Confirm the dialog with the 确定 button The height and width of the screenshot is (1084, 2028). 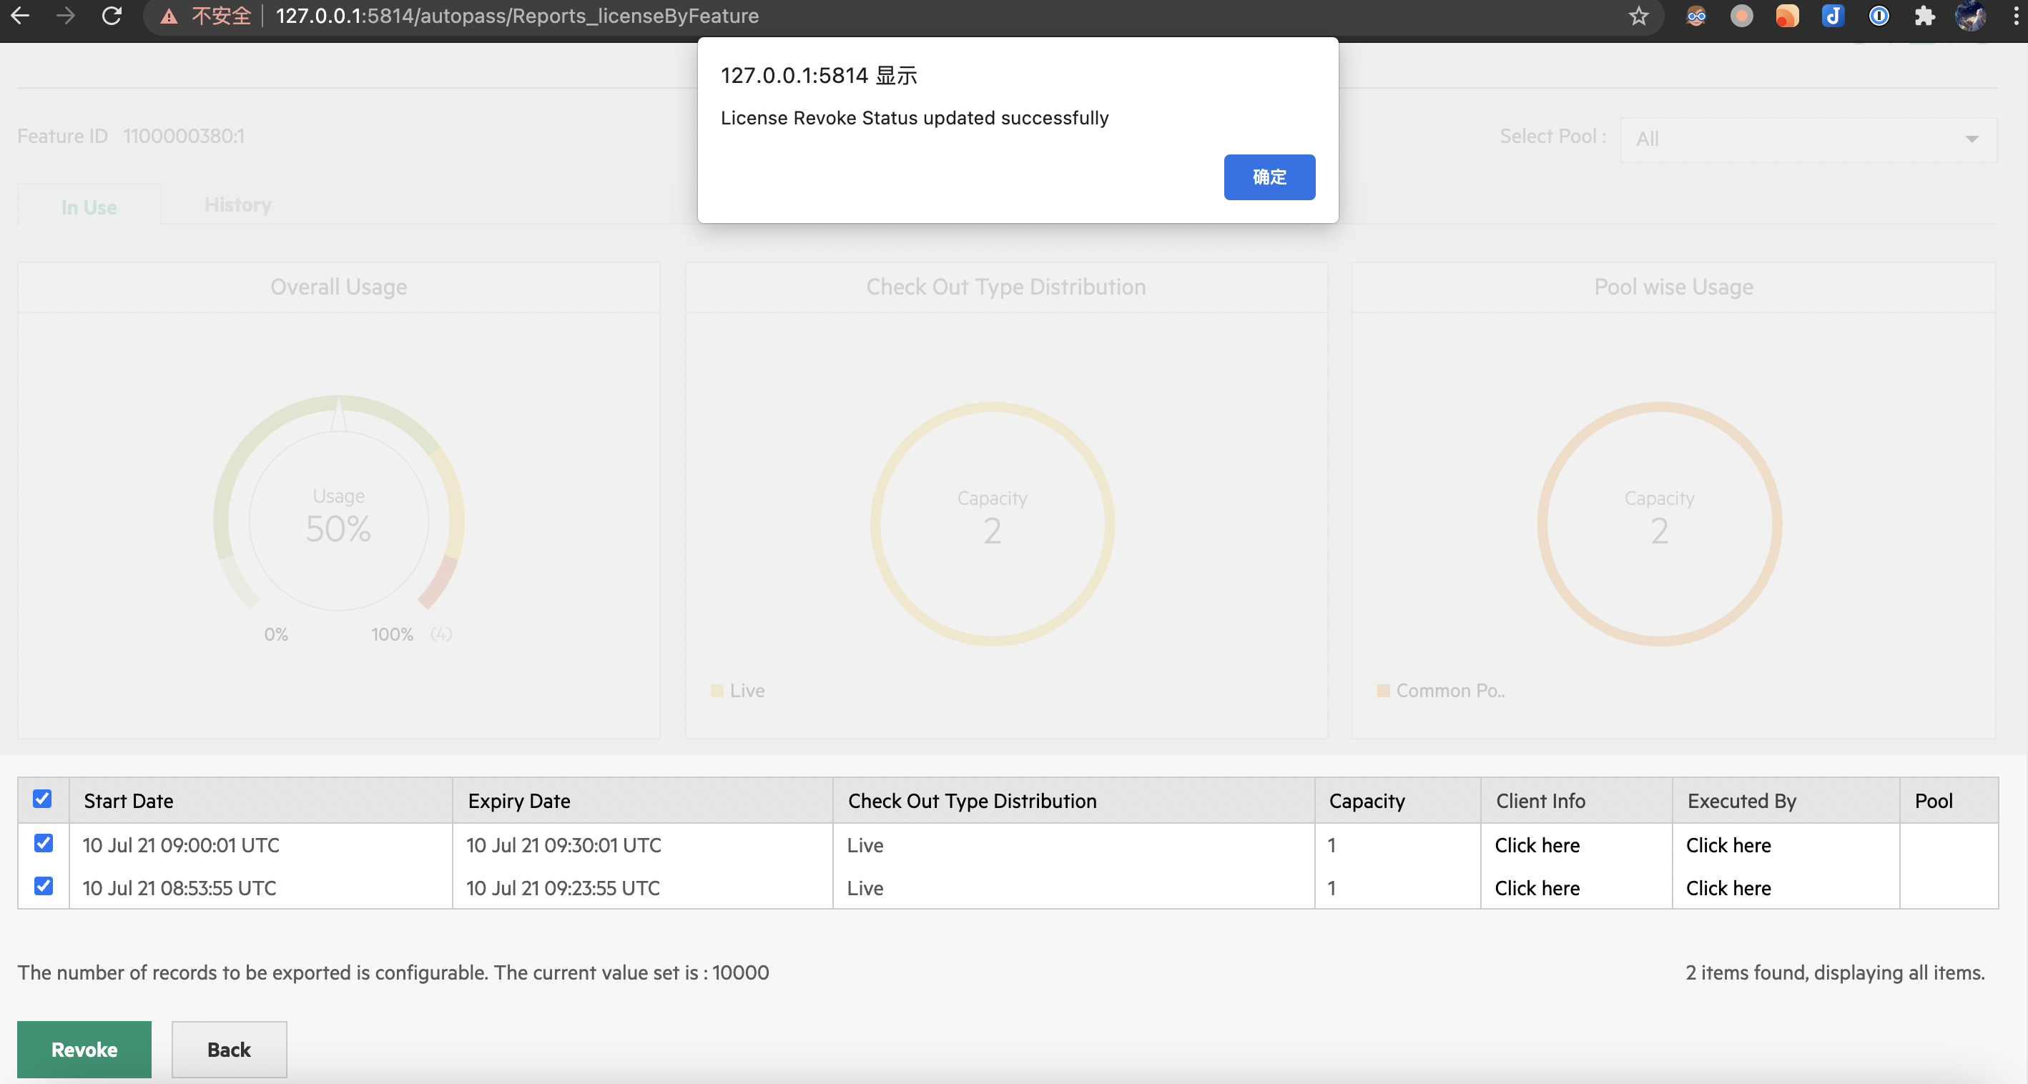[x=1269, y=177]
